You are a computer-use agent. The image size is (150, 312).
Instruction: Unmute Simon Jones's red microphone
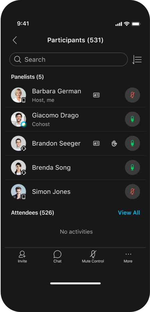[x=132, y=192]
